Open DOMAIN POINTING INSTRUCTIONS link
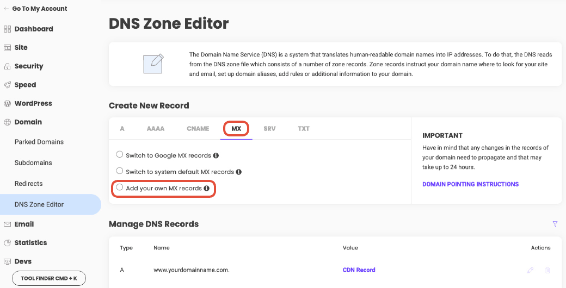Image resolution: width=566 pixels, height=288 pixels. coord(470,184)
